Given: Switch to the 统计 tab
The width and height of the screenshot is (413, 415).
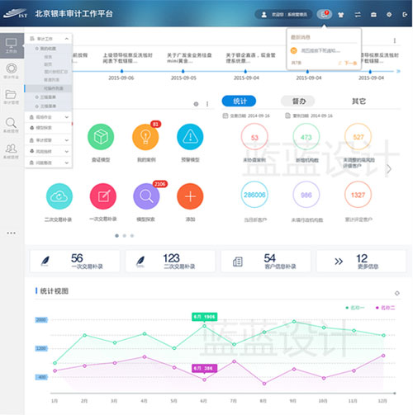Looking at the screenshot, I should click(x=239, y=101).
